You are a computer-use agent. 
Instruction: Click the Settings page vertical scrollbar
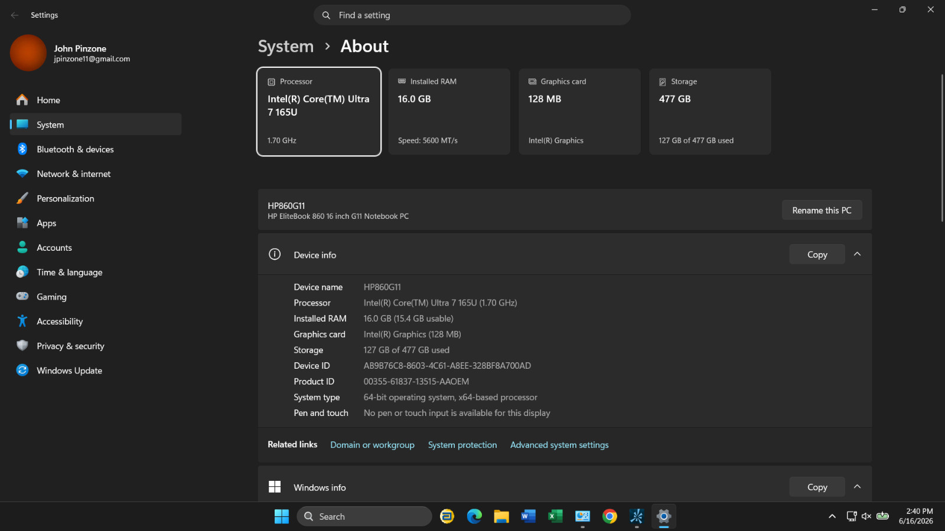pos(941,147)
